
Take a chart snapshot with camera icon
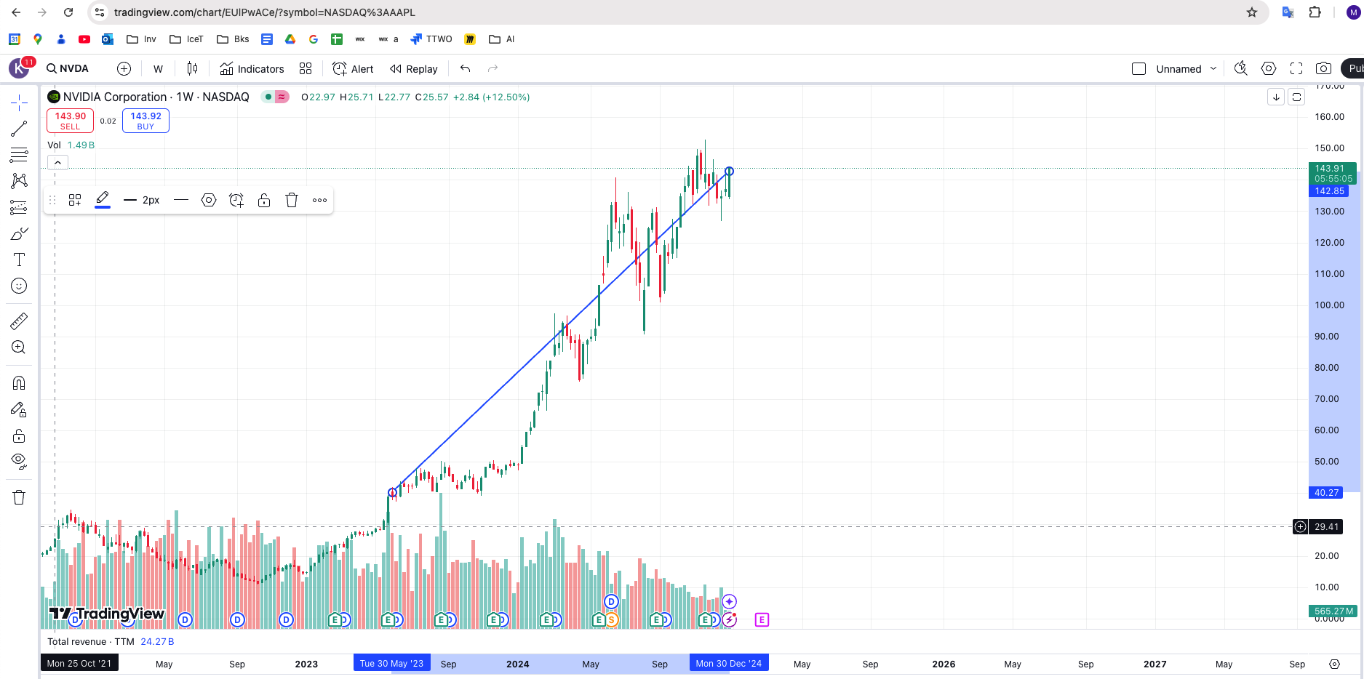click(1324, 68)
